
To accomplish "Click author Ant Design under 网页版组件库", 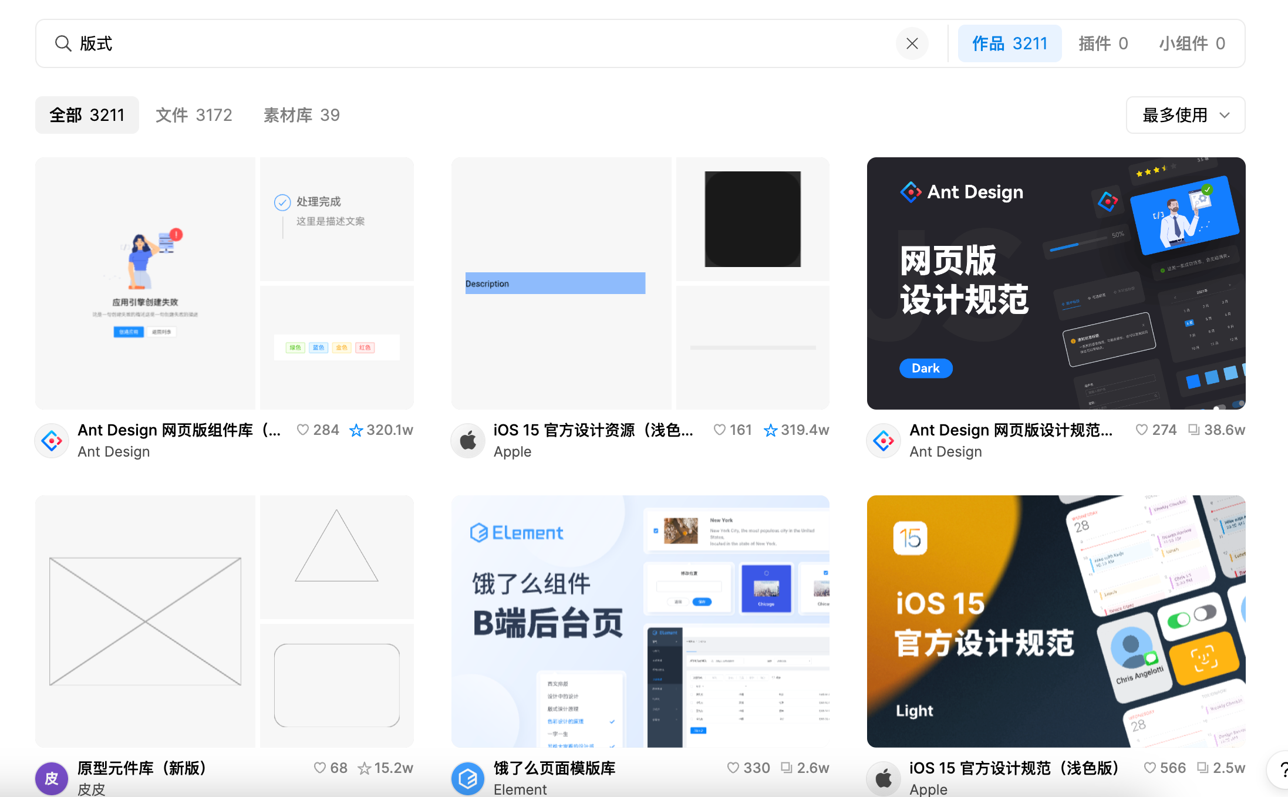I will click(114, 452).
